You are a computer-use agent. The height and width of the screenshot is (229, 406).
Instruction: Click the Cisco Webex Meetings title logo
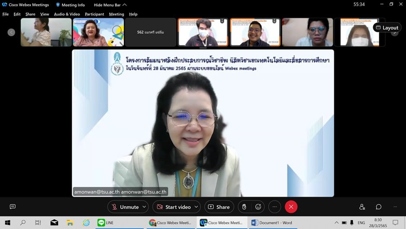[x=4, y=5]
